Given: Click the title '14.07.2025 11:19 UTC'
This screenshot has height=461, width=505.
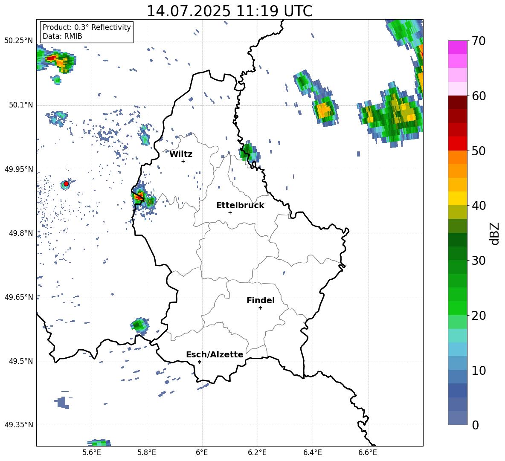Looking at the screenshot, I should point(229,11).
